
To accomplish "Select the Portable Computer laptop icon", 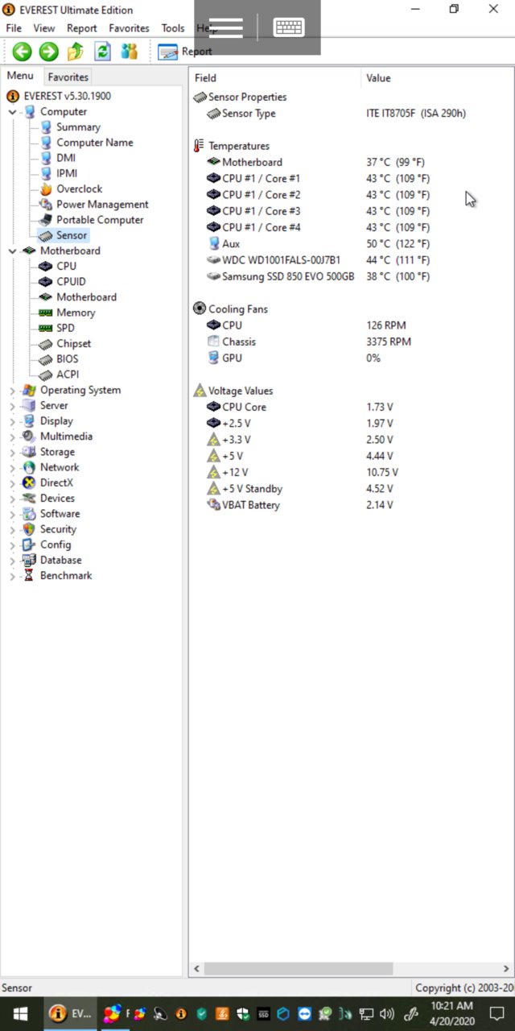I will pyautogui.click(x=46, y=220).
